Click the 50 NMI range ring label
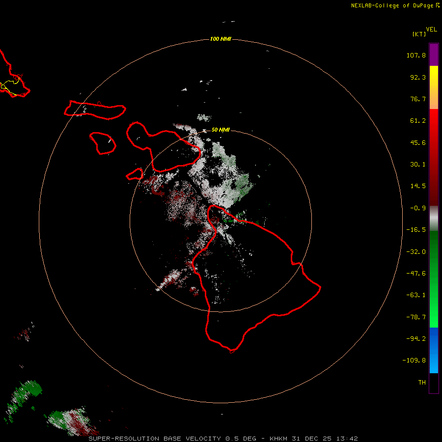 click(221, 130)
